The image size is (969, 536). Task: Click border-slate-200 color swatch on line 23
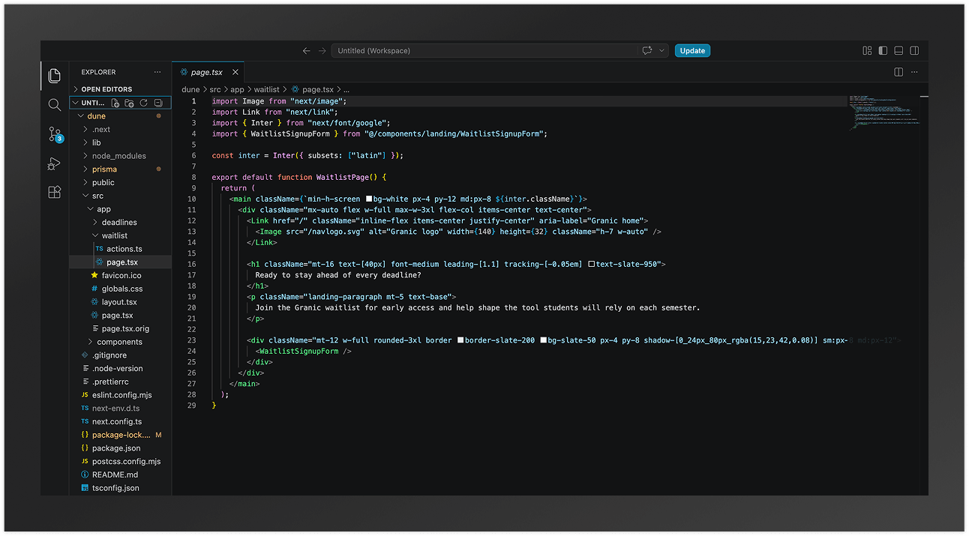tap(460, 340)
